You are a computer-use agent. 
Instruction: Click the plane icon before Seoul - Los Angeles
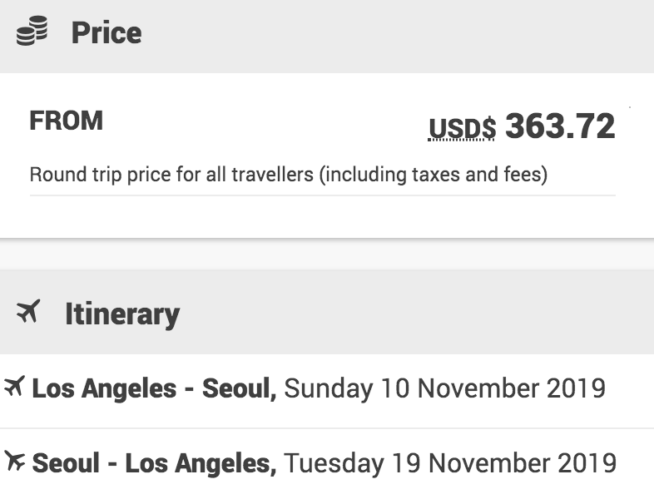click(x=14, y=462)
